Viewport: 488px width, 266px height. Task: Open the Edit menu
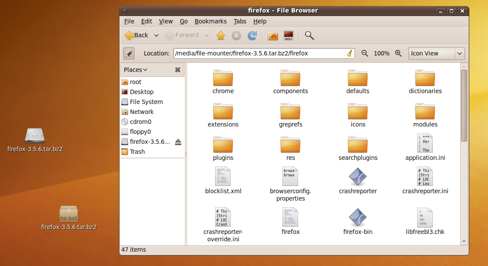[x=146, y=21]
